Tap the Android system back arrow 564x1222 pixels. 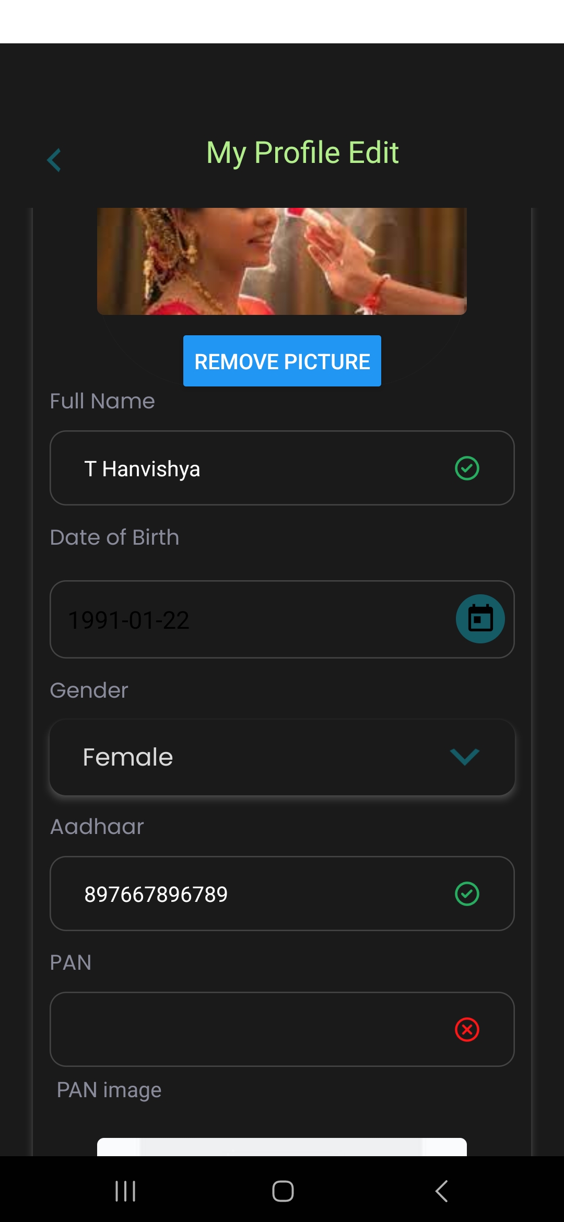click(442, 1191)
